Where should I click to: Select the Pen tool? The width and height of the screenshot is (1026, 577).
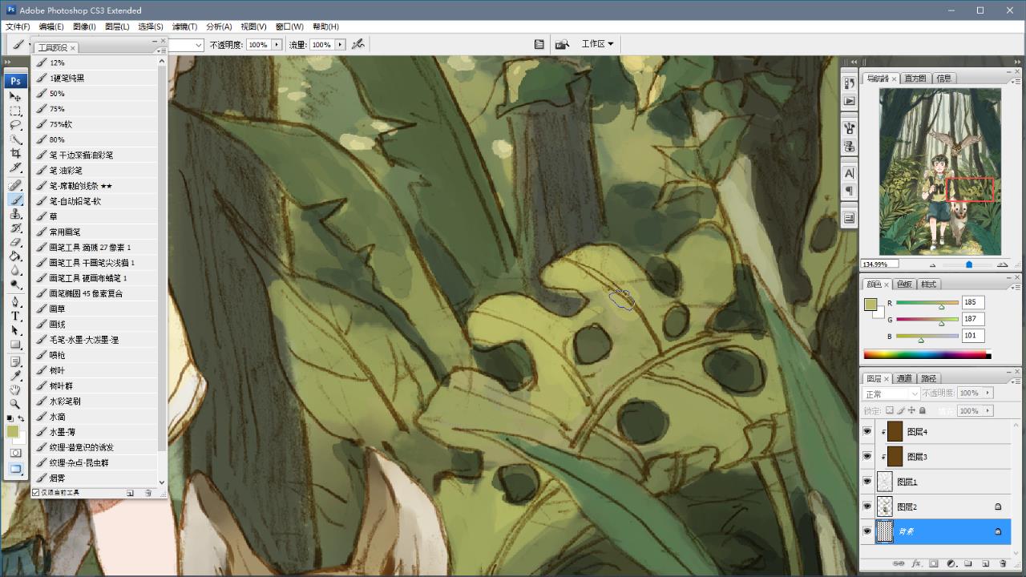(15, 302)
